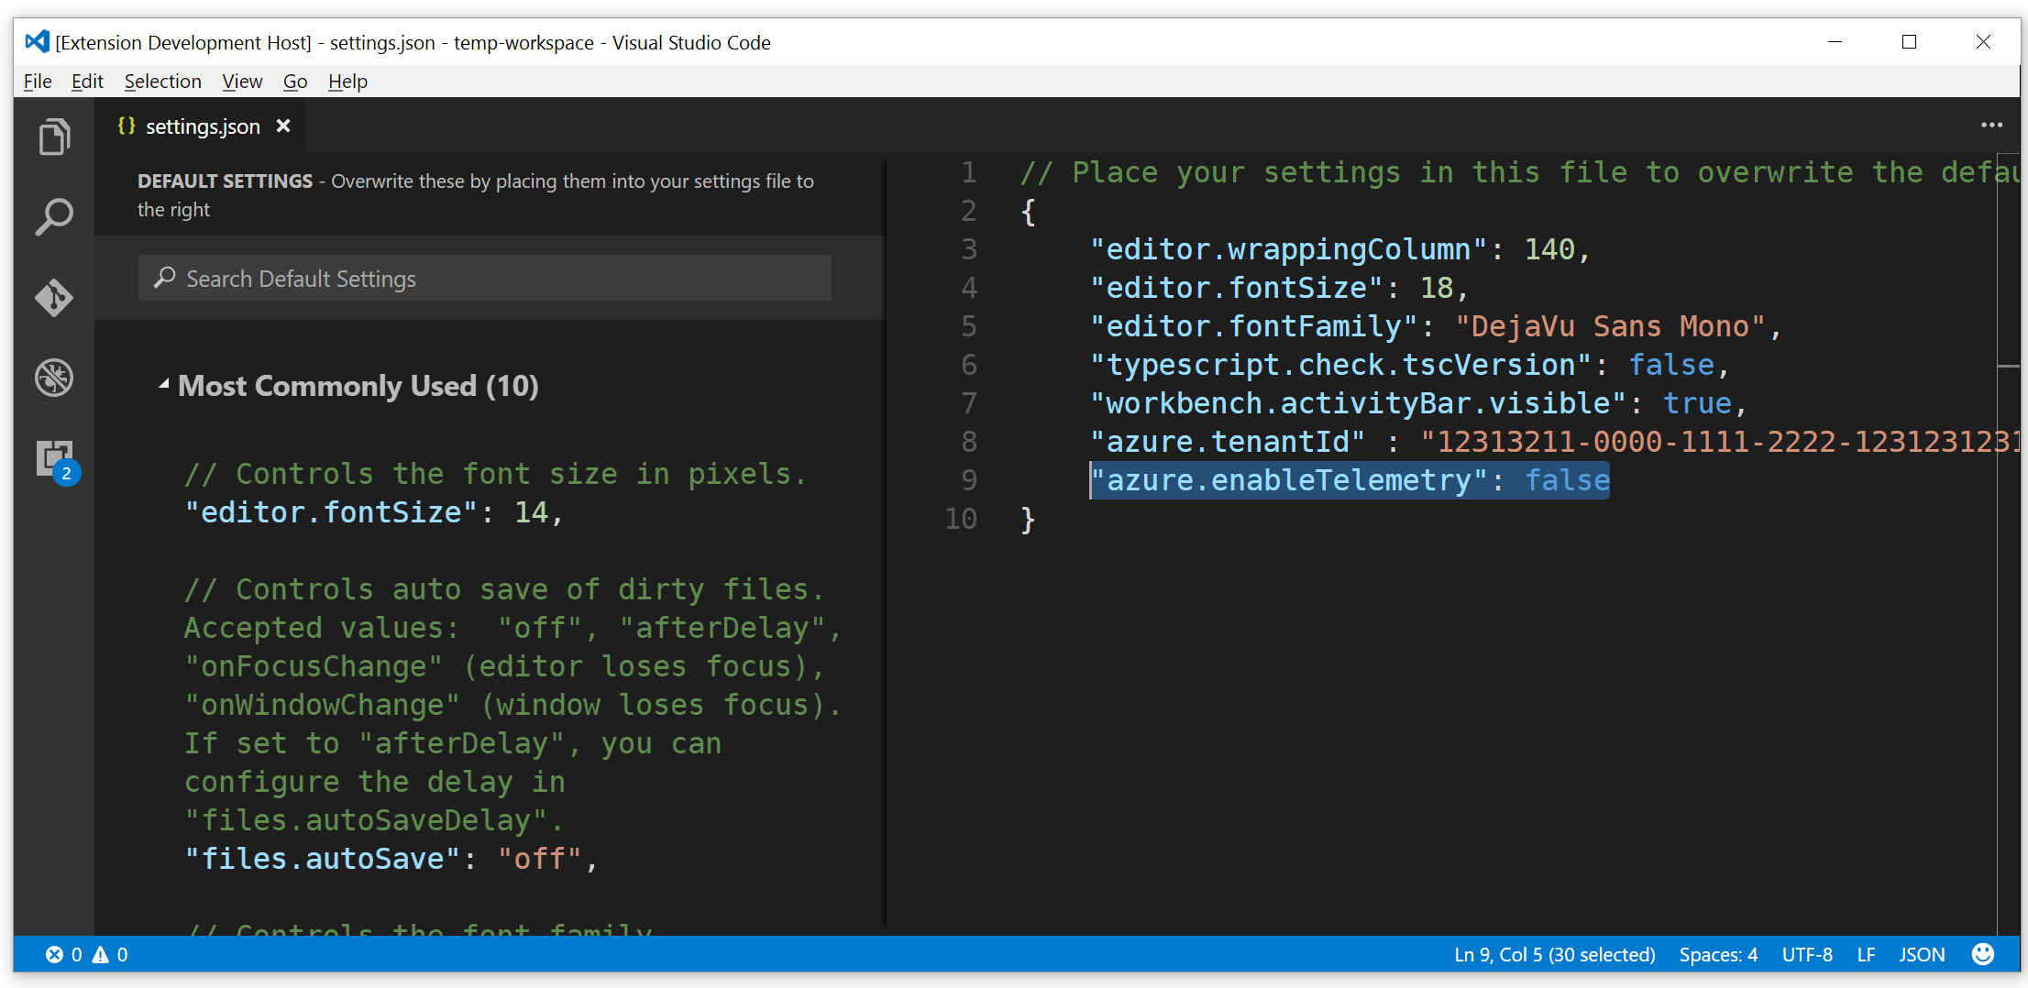Maximize the Visual Studio Code window
Viewport: 2028px width, 988px height.
click(x=1909, y=42)
